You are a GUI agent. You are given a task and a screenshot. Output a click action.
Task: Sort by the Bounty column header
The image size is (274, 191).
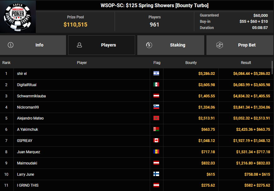click(191, 63)
